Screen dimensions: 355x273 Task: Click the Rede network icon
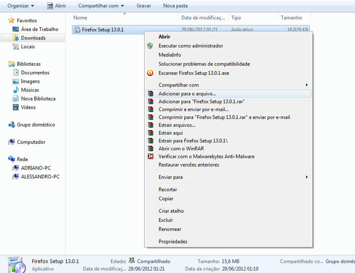click(x=11, y=159)
